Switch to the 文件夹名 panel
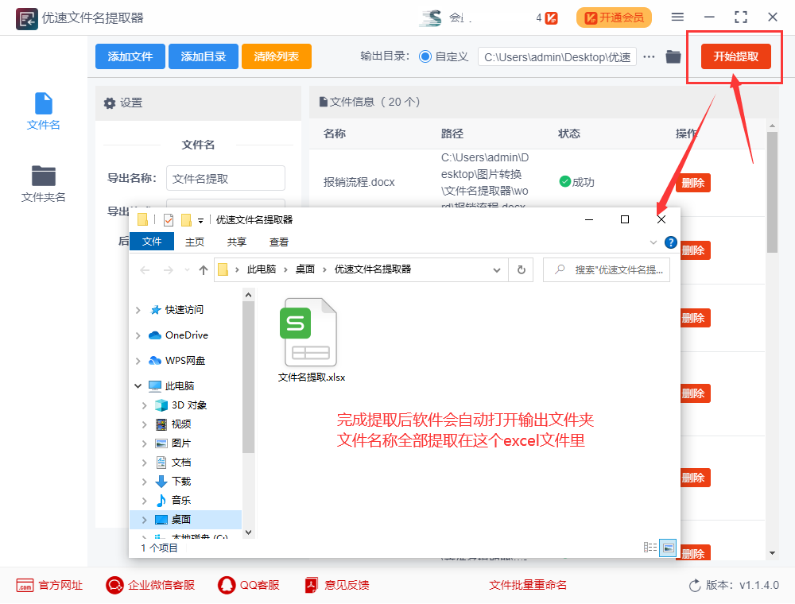This screenshot has height=604, width=795. [43, 183]
